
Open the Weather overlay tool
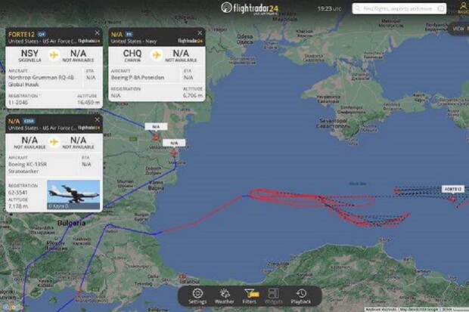pos(225,296)
